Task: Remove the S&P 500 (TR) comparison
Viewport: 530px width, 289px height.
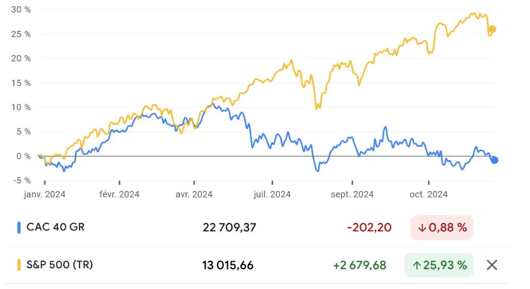Action: pos(492,265)
